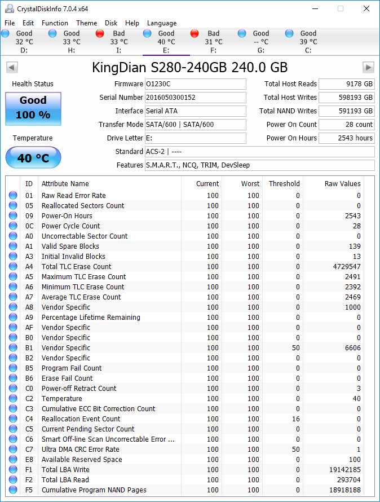The width and height of the screenshot is (380, 502).
Task: Click status icon for Total LBA Write
Action: point(13,470)
